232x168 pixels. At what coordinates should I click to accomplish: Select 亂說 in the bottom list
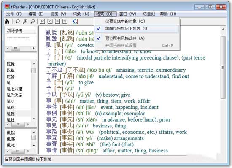click(11, 133)
